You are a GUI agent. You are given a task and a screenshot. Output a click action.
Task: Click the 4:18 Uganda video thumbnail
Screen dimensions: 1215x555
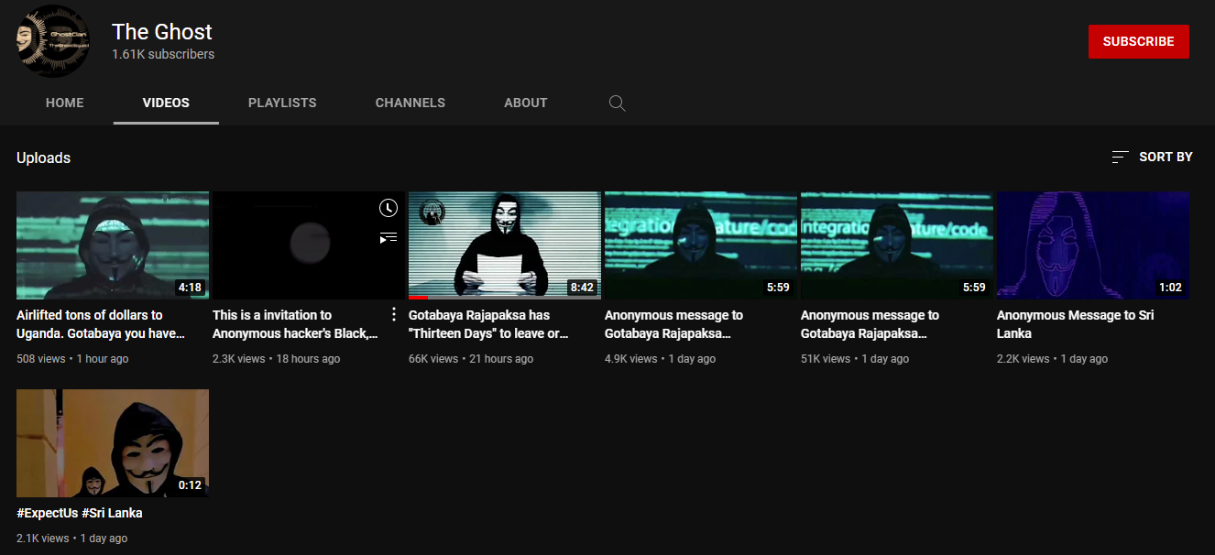click(113, 245)
